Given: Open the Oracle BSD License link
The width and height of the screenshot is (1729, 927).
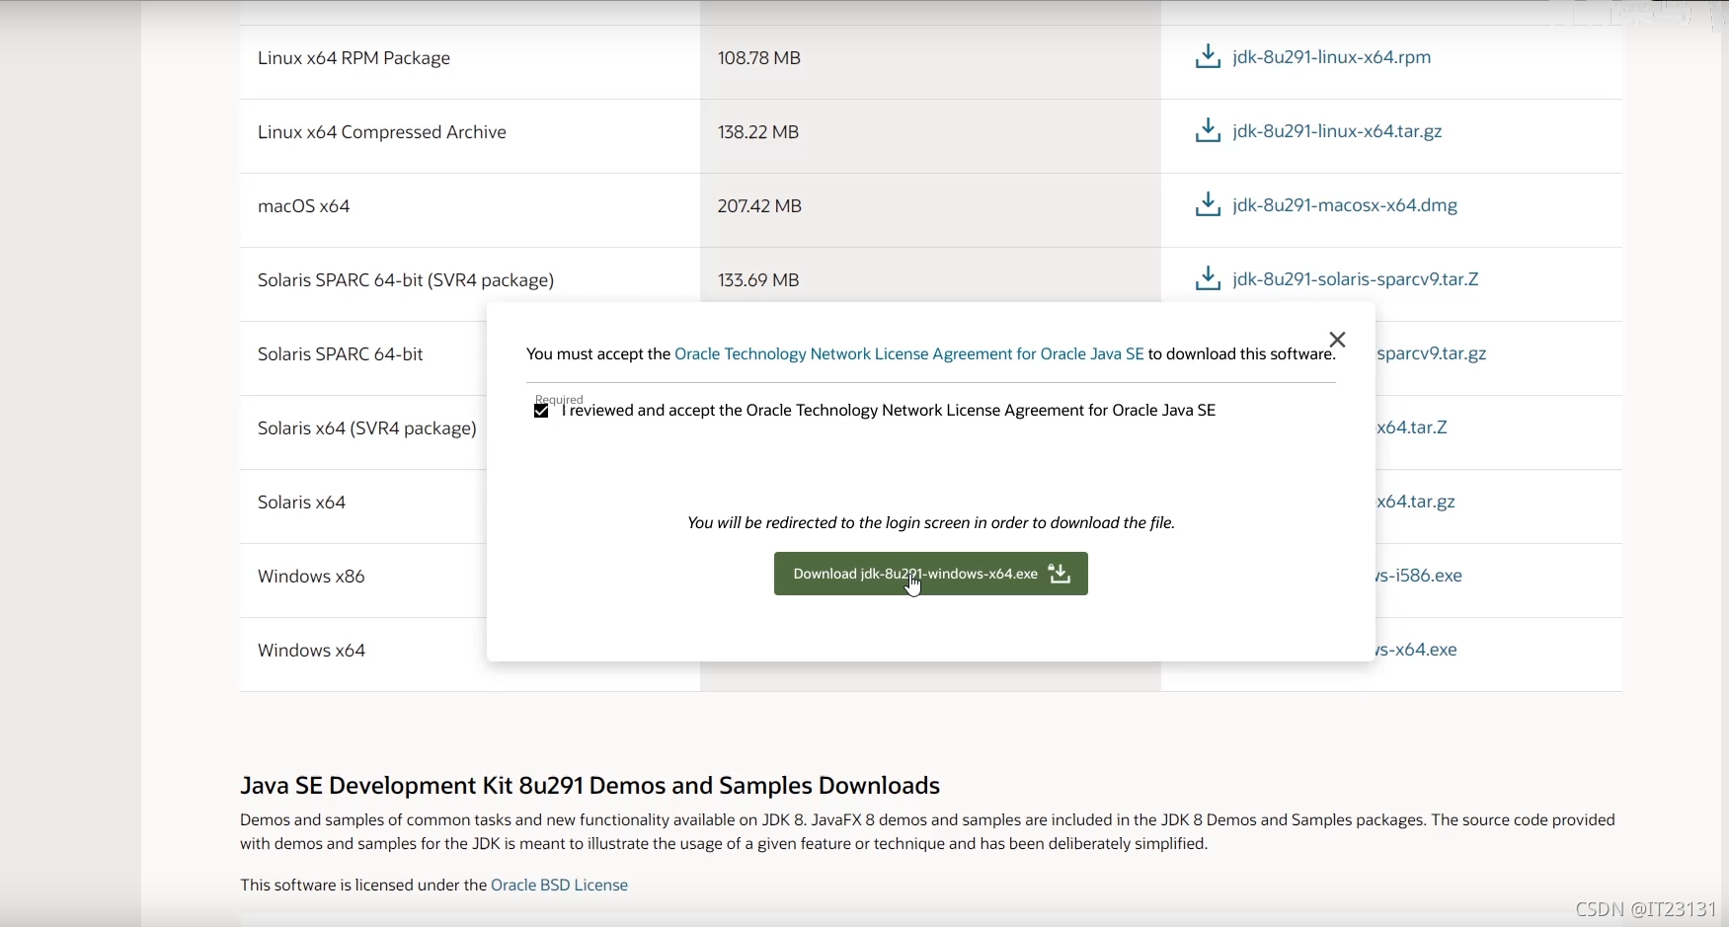Looking at the screenshot, I should coord(559,885).
